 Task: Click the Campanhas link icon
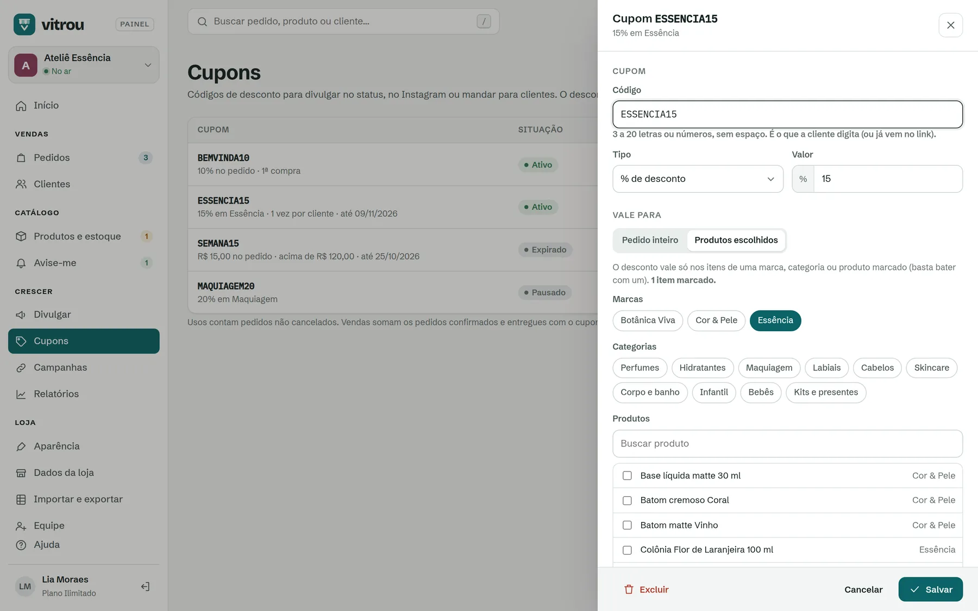click(21, 368)
